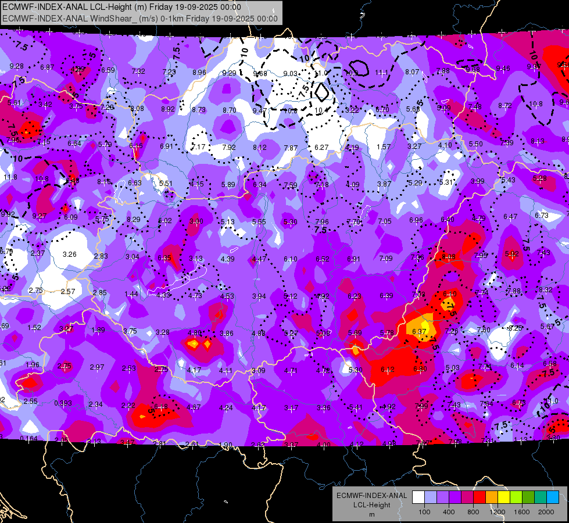This screenshot has height=523, width=569.
Task: Click the wind shear value 11.8
Action: coord(10,177)
